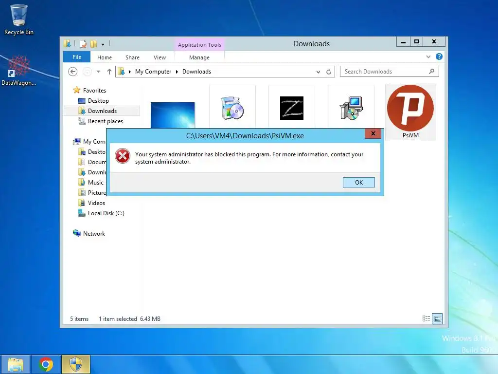Select Favorites in the navigation pane
Viewport: 498px width, 374px height.
coord(94,90)
